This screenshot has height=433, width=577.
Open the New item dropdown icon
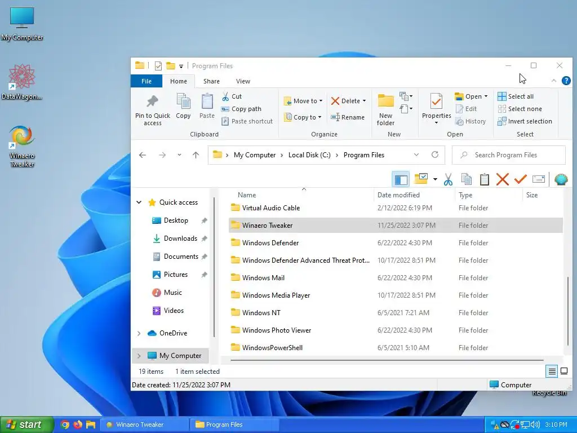pyautogui.click(x=406, y=96)
